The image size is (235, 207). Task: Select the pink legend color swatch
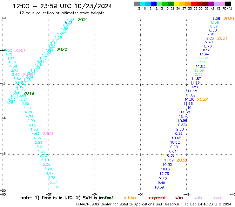point(222,4)
